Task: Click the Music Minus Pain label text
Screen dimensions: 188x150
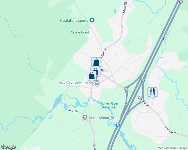Action: (103, 118)
